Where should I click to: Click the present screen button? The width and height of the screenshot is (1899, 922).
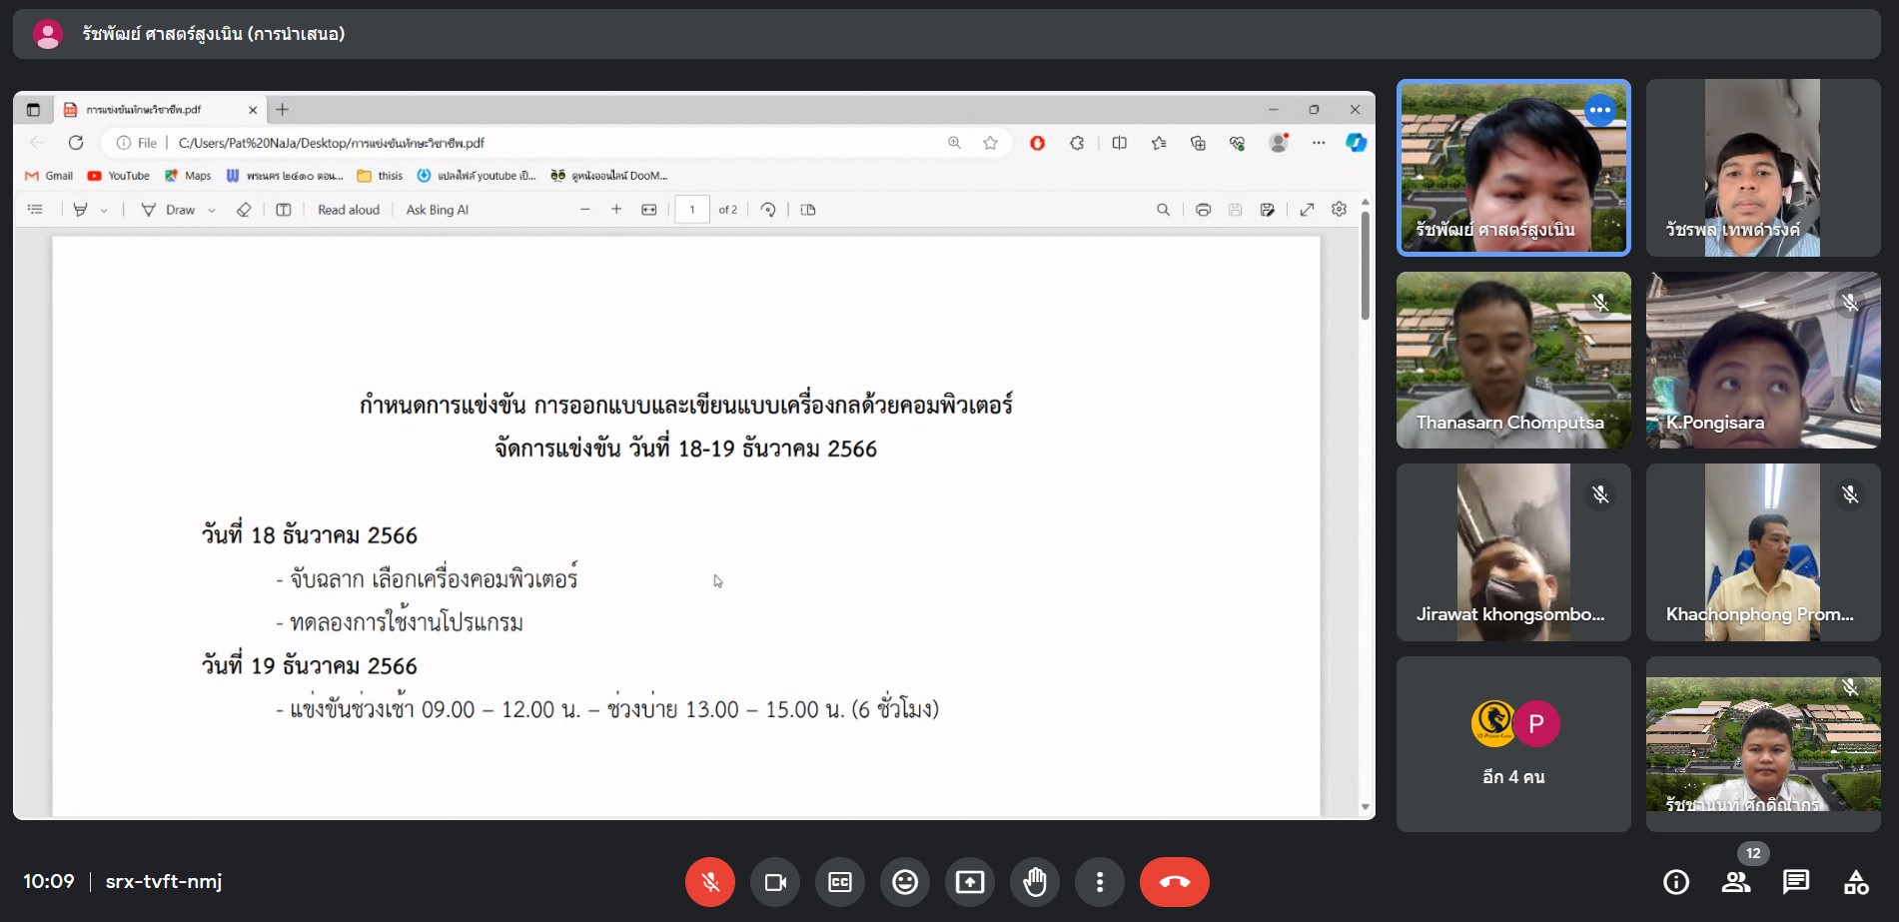[x=970, y=882]
